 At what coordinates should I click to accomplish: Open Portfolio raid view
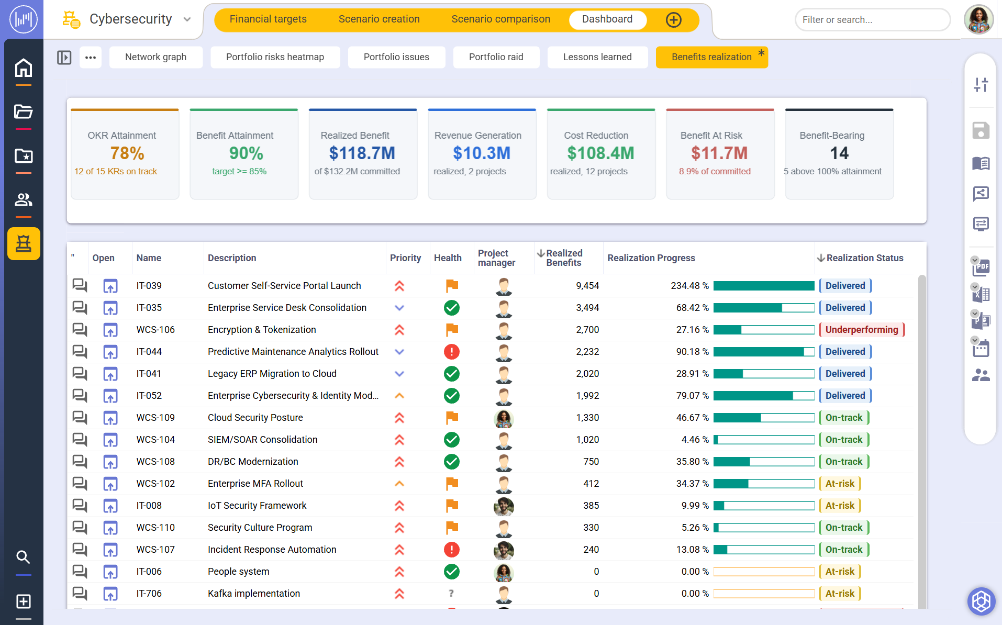pos(496,57)
